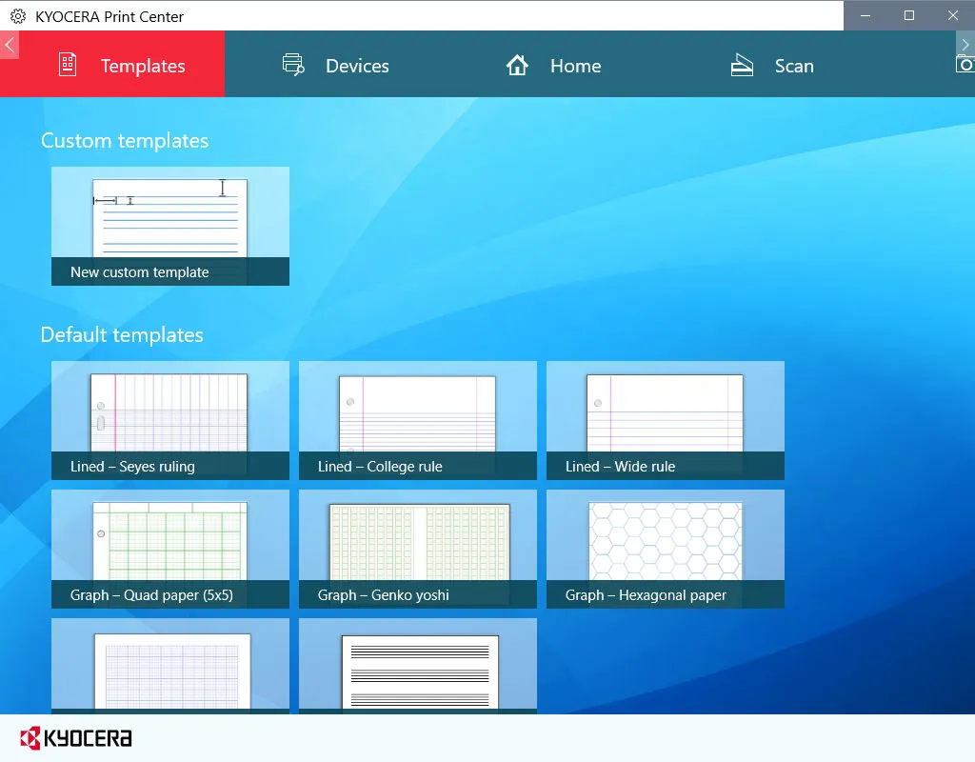Open Graph – Quad paper (5x5) template

[170, 549]
